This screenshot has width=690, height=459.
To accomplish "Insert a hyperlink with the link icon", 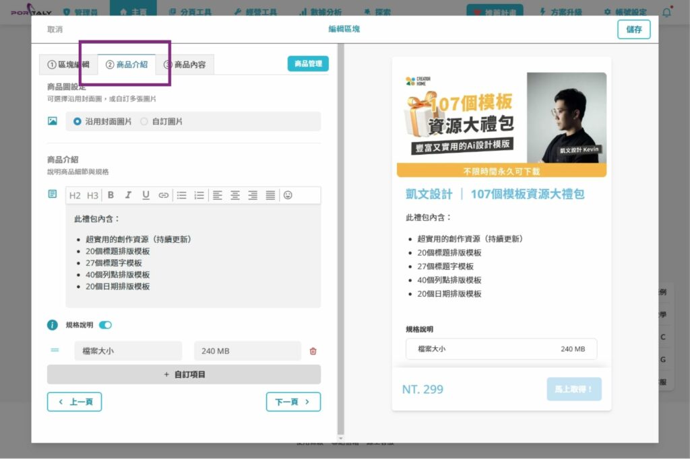I will point(163,195).
